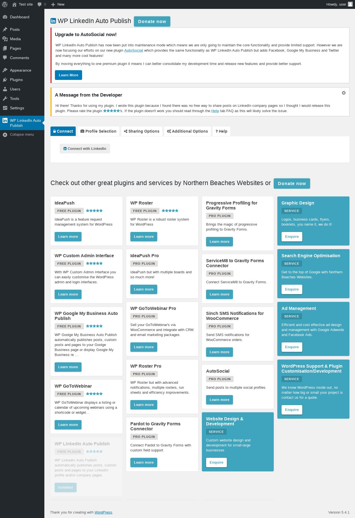This screenshot has height=518, width=355.
Task: Click Learn more under Pardot to Gravity Forms Connector
Action: pos(144,463)
